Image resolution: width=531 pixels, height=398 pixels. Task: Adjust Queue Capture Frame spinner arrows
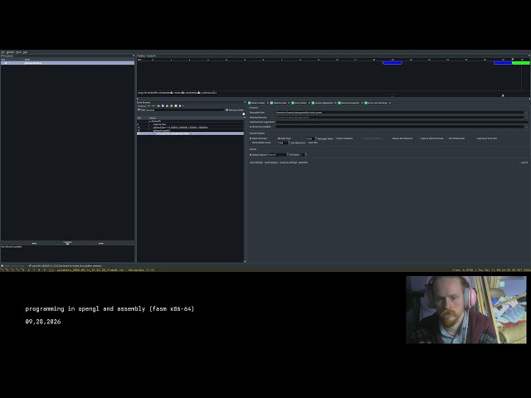[x=288, y=155]
